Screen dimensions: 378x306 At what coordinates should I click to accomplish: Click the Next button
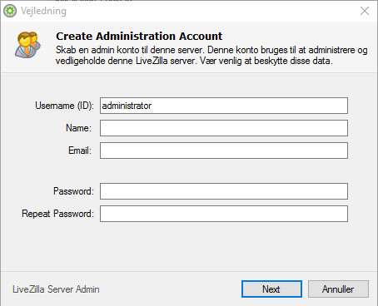tap(271, 289)
